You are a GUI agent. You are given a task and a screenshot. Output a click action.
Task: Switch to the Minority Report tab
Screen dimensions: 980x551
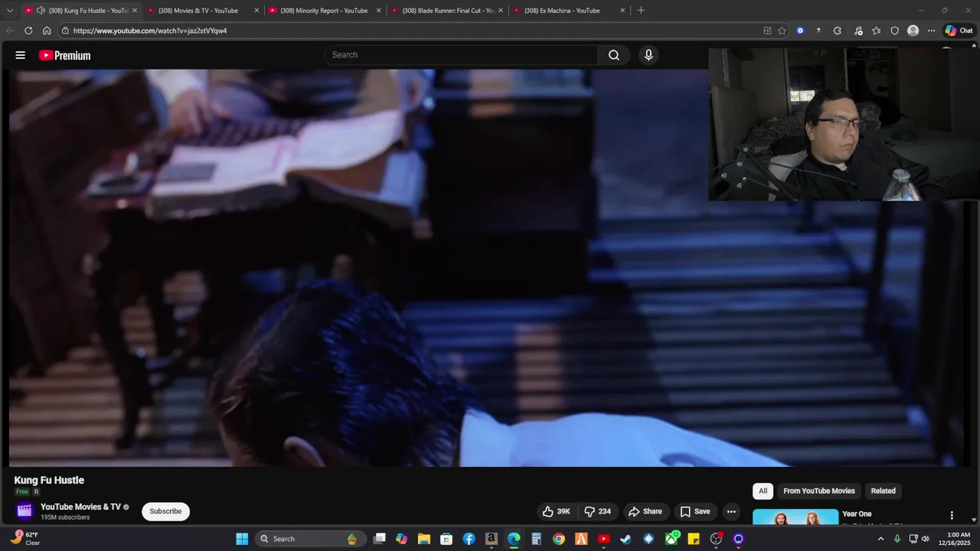[324, 11]
